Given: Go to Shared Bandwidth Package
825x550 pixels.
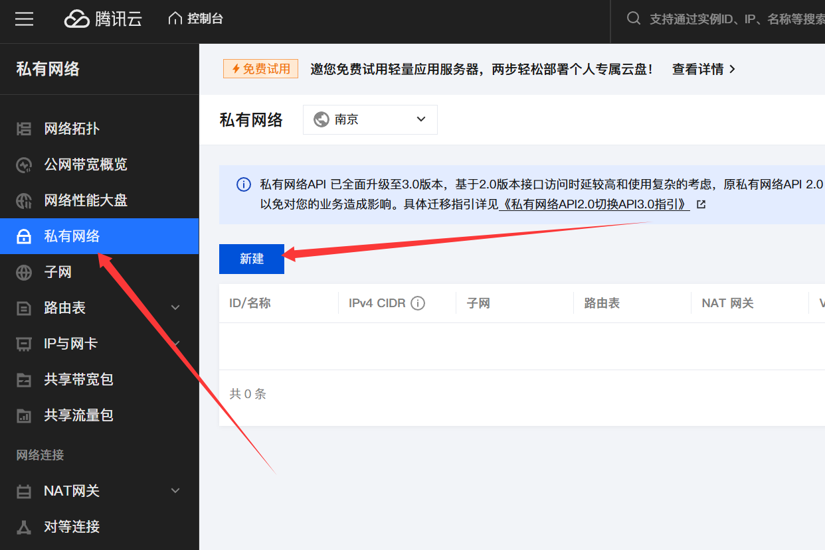Looking at the screenshot, I should coord(78,379).
